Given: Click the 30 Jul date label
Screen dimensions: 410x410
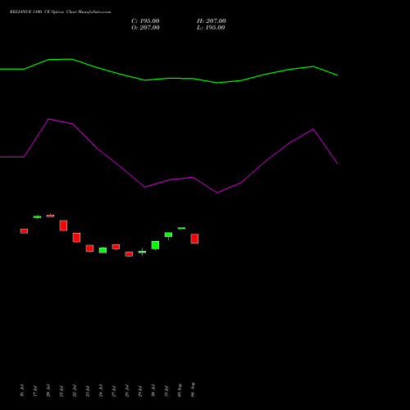Looking at the screenshot, I should click(x=153, y=390).
